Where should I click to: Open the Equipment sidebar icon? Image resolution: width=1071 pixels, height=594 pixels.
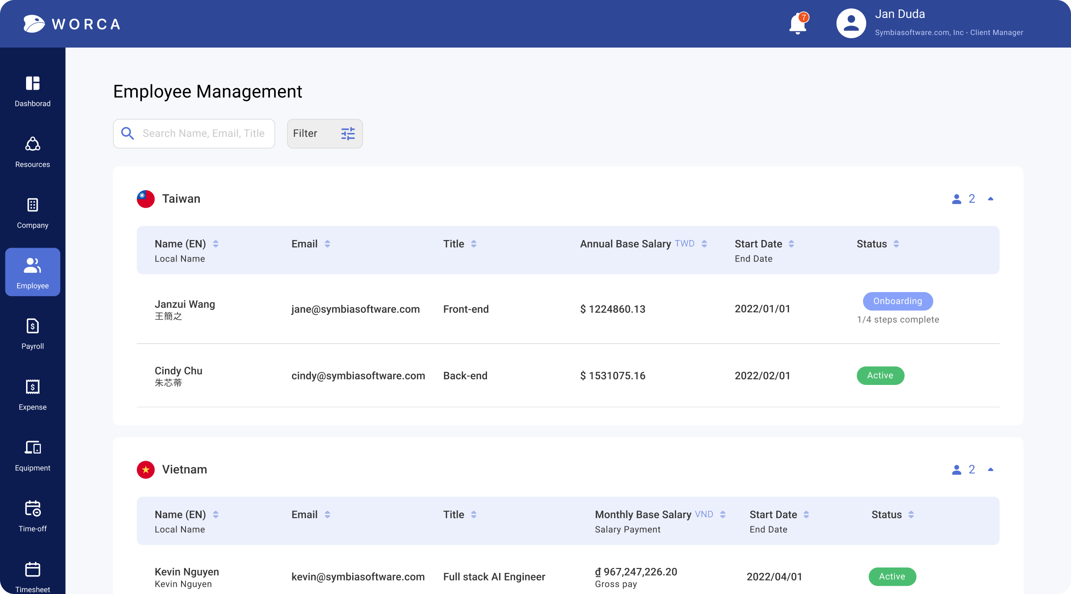pos(32,448)
